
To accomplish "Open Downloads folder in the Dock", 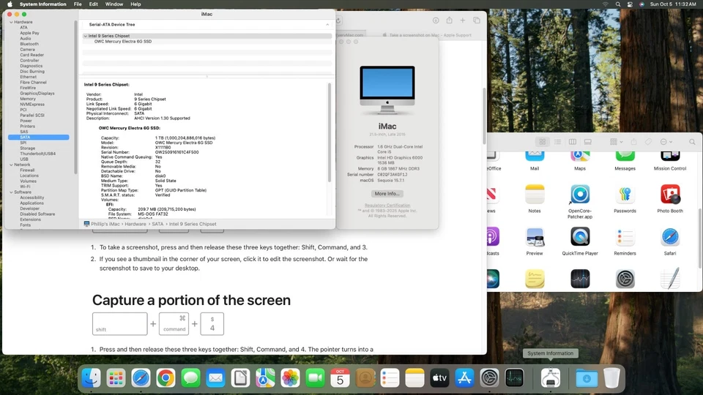I will coord(587,378).
